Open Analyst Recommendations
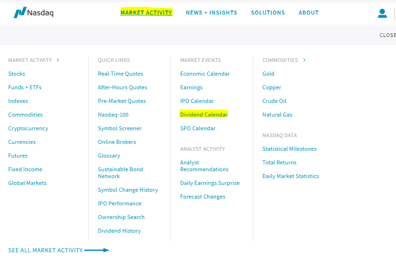The height and width of the screenshot is (265, 396). 204,166
